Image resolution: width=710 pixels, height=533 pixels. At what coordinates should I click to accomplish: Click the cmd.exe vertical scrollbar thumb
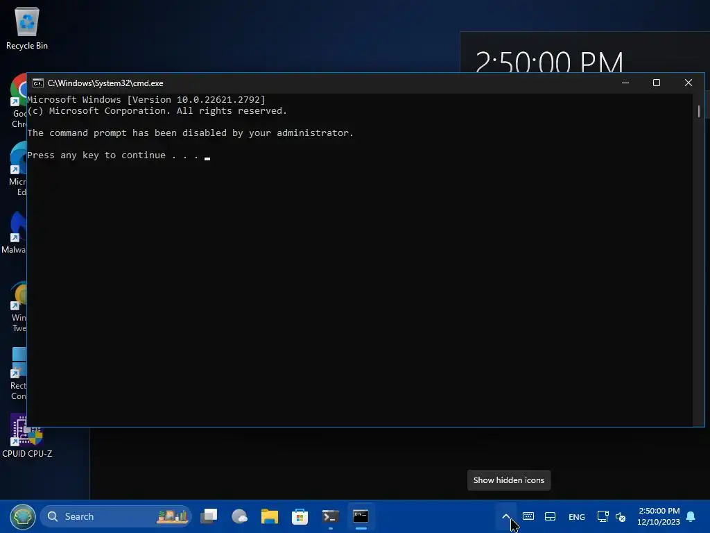699,112
